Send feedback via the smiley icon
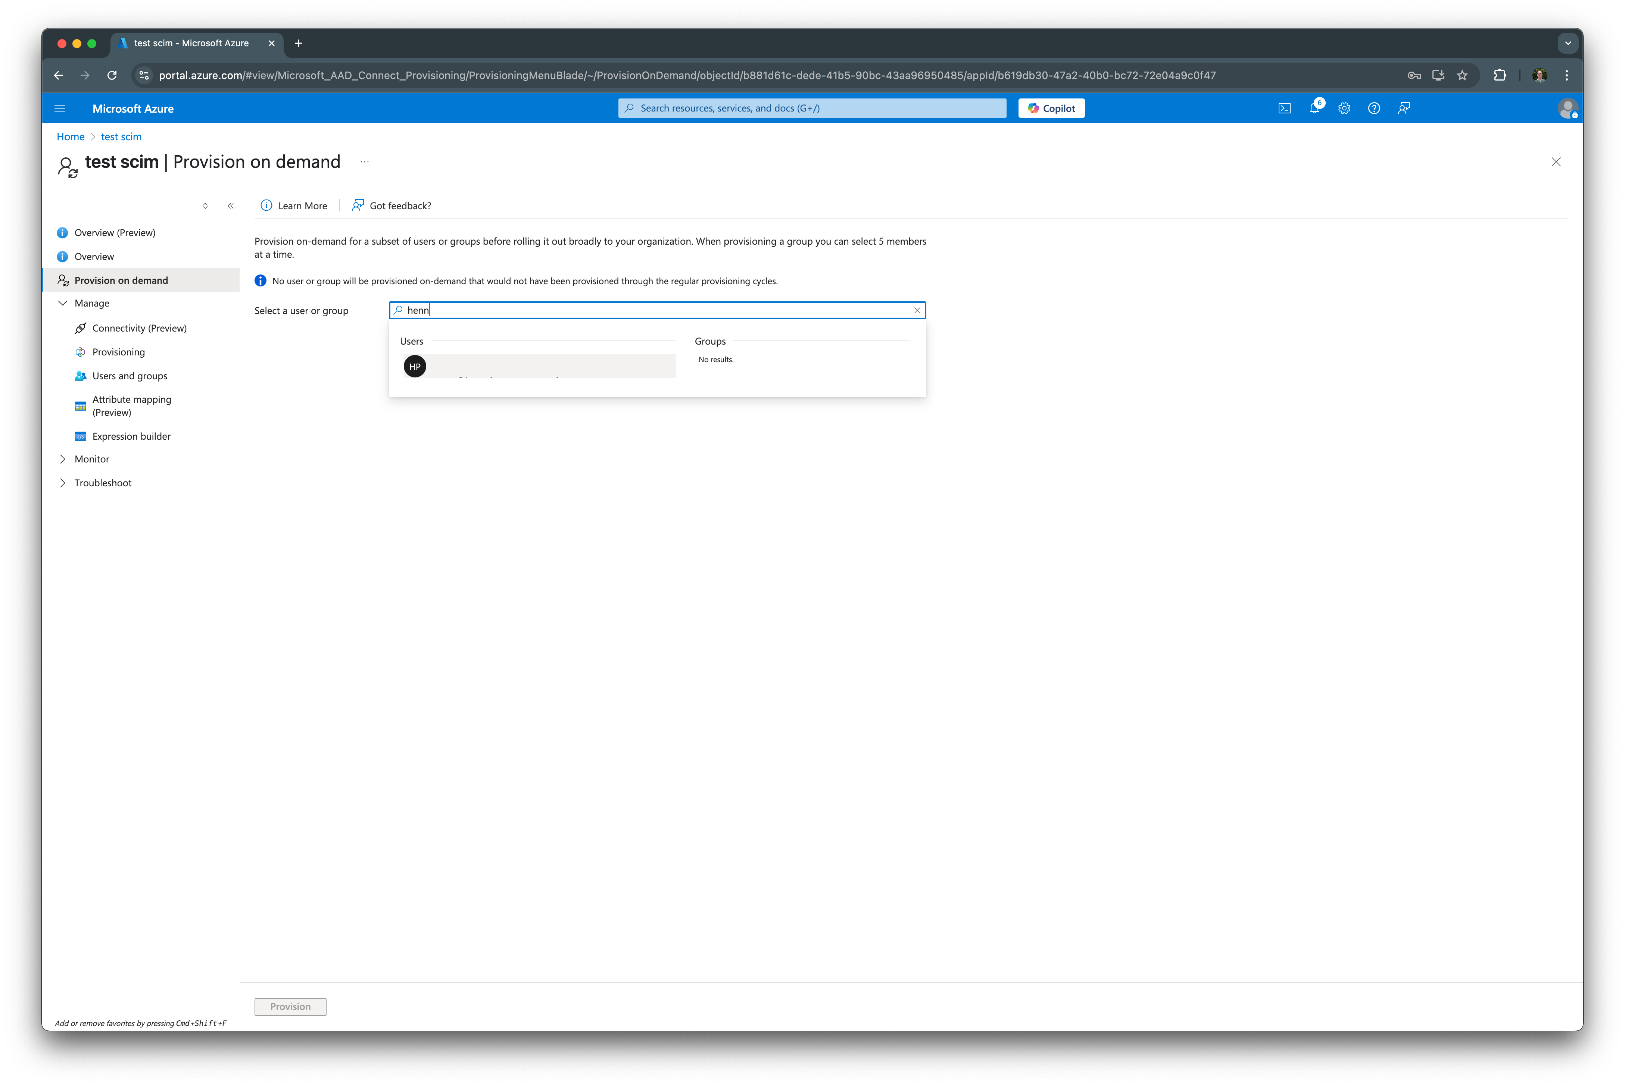1625x1086 pixels. 1405,108
